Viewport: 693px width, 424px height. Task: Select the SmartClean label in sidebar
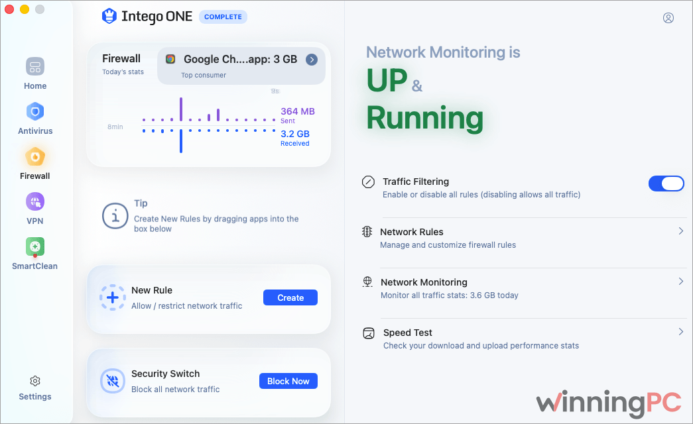tap(35, 266)
